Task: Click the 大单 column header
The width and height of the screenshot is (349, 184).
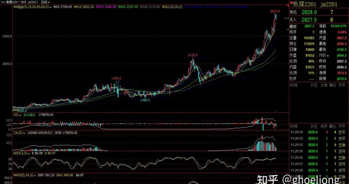Action: 324,85
